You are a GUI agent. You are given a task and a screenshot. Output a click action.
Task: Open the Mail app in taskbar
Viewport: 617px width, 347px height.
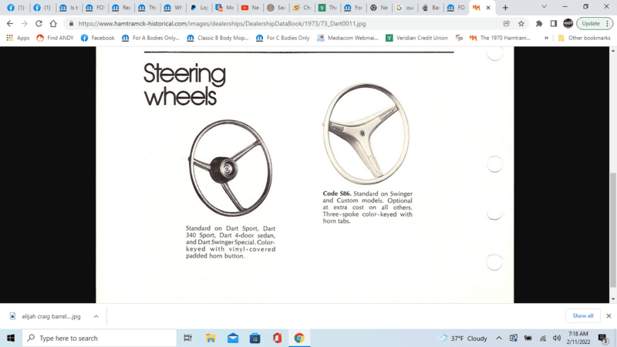[232, 338]
